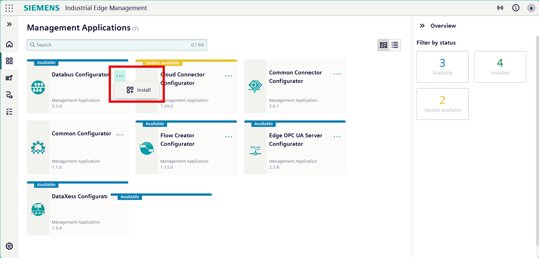Filter by 3 Available status
This screenshot has height=258, width=539.
coord(442,67)
